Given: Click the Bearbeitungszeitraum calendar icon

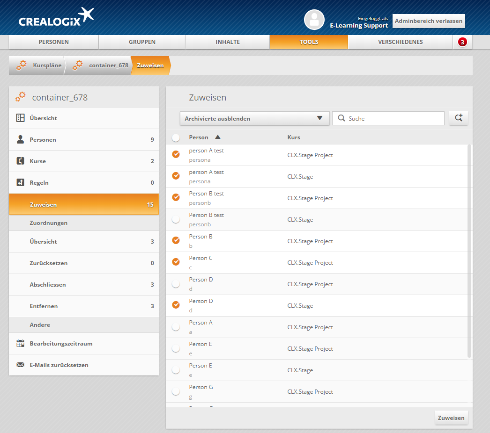Looking at the screenshot, I should 21,344.
